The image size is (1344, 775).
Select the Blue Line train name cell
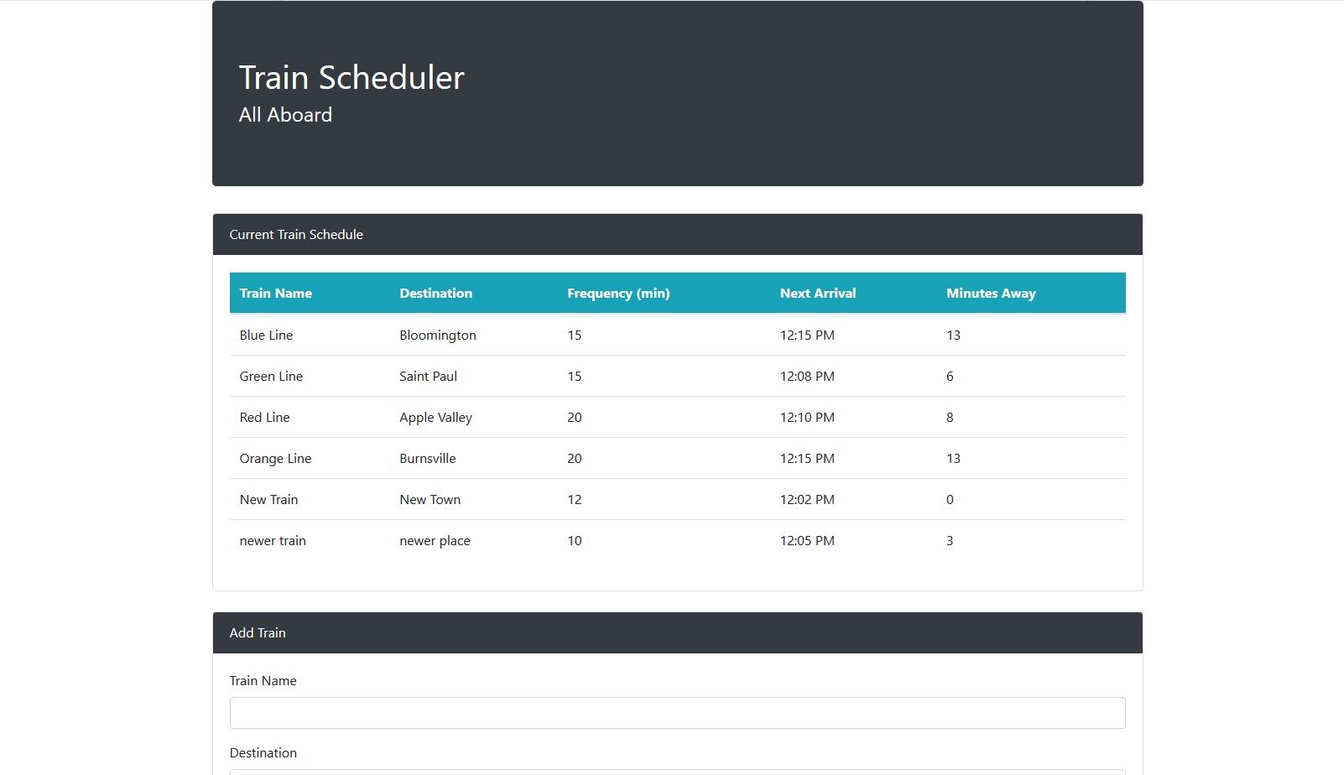[x=266, y=335]
